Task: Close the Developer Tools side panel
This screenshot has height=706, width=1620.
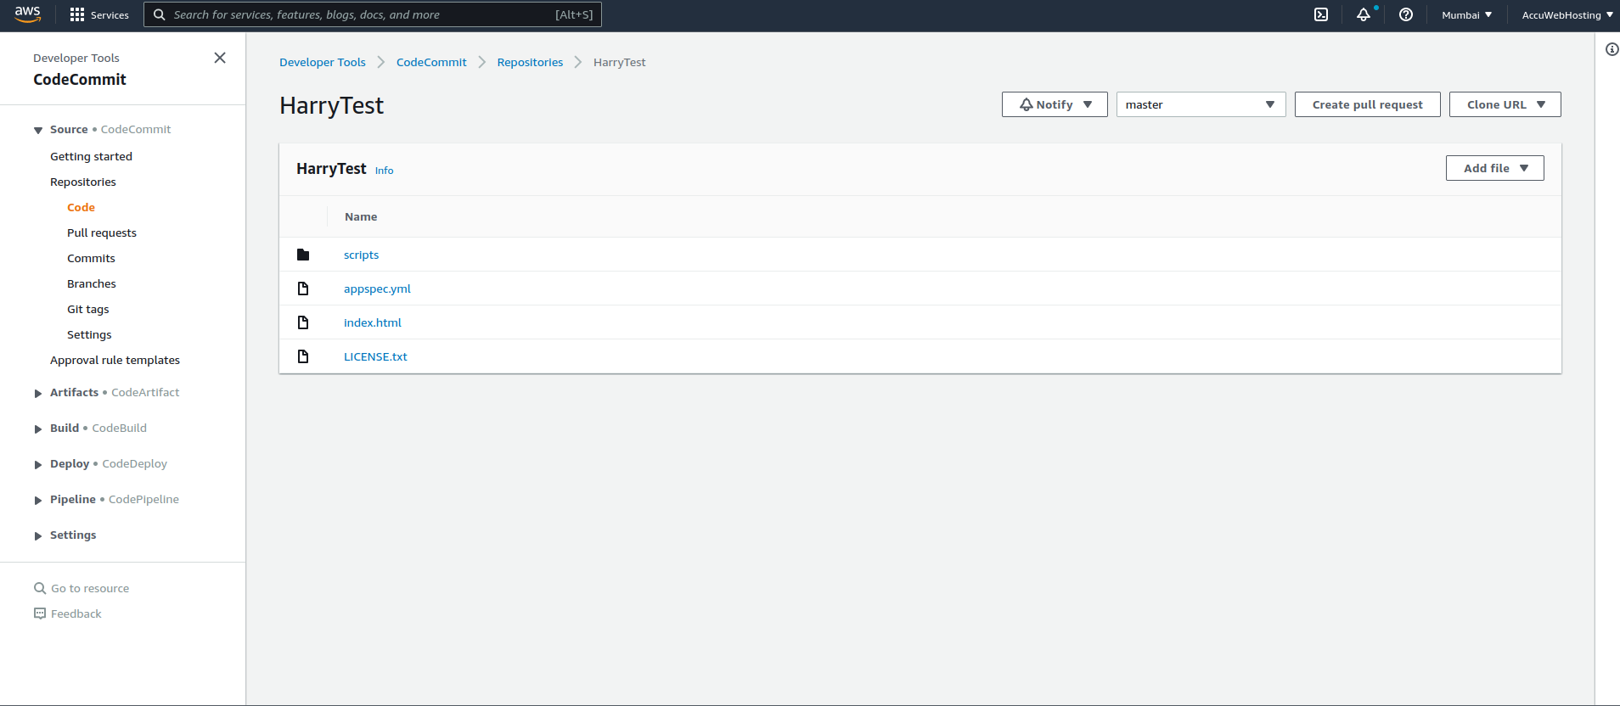Action: point(220,58)
